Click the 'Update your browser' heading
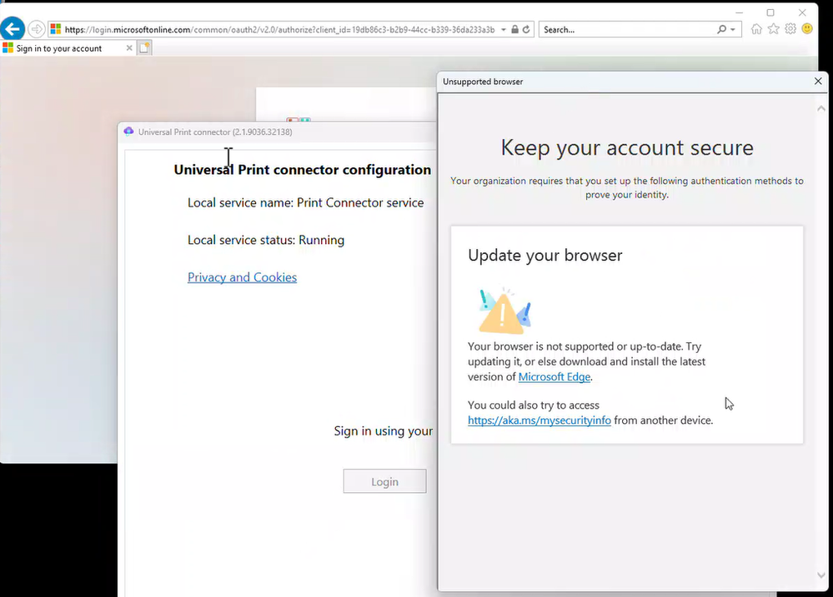Viewport: 833px width, 597px height. 545,256
